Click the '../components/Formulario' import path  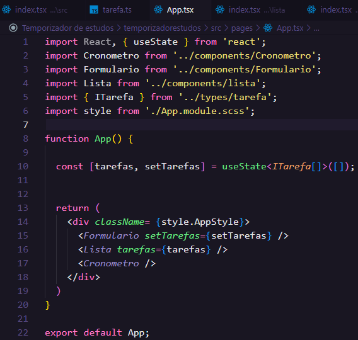[245, 70]
